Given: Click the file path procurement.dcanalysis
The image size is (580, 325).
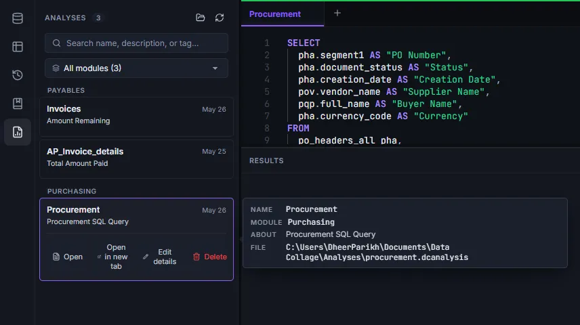Looking at the screenshot, I should point(377,252).
